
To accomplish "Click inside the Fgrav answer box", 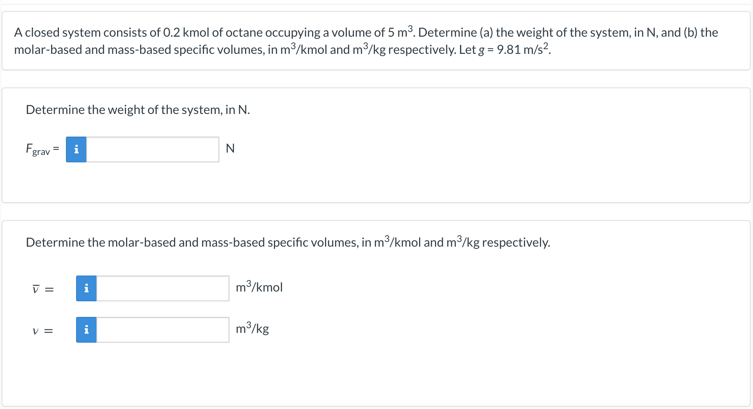I will point(152,149).
